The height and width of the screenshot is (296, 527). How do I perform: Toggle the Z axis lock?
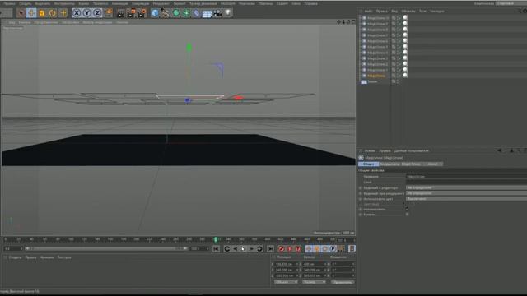[x=97, y=13]
